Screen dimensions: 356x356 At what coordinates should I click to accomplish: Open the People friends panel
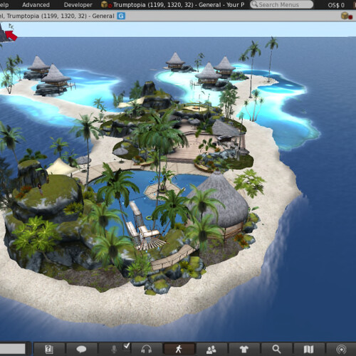[x=211, y=350]
